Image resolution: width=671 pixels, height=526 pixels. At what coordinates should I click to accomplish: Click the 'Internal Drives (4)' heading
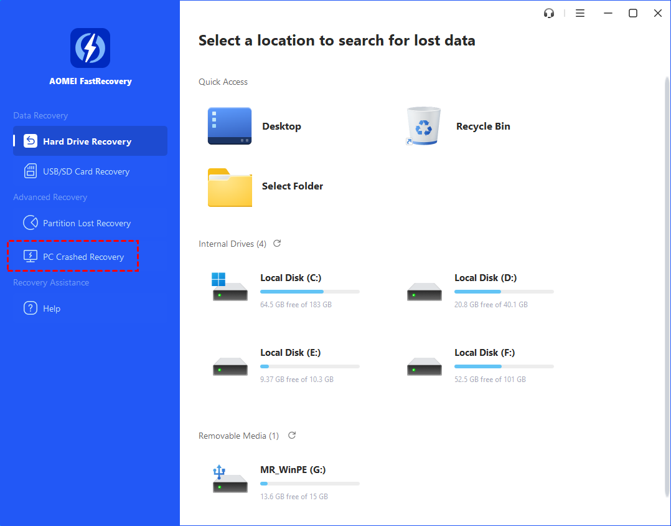coord(232,244)
